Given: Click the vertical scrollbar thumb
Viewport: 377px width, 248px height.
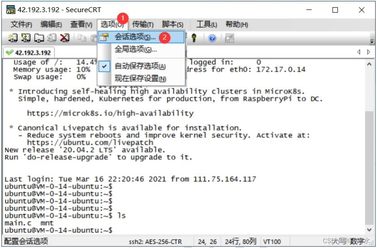Looking at the screenshot, I should [369, 167].
